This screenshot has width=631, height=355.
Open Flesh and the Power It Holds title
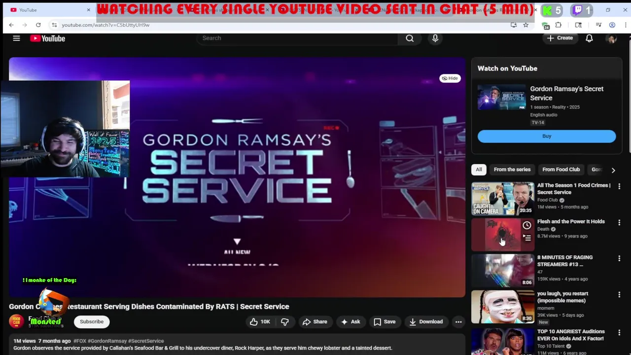pos(571,221)
